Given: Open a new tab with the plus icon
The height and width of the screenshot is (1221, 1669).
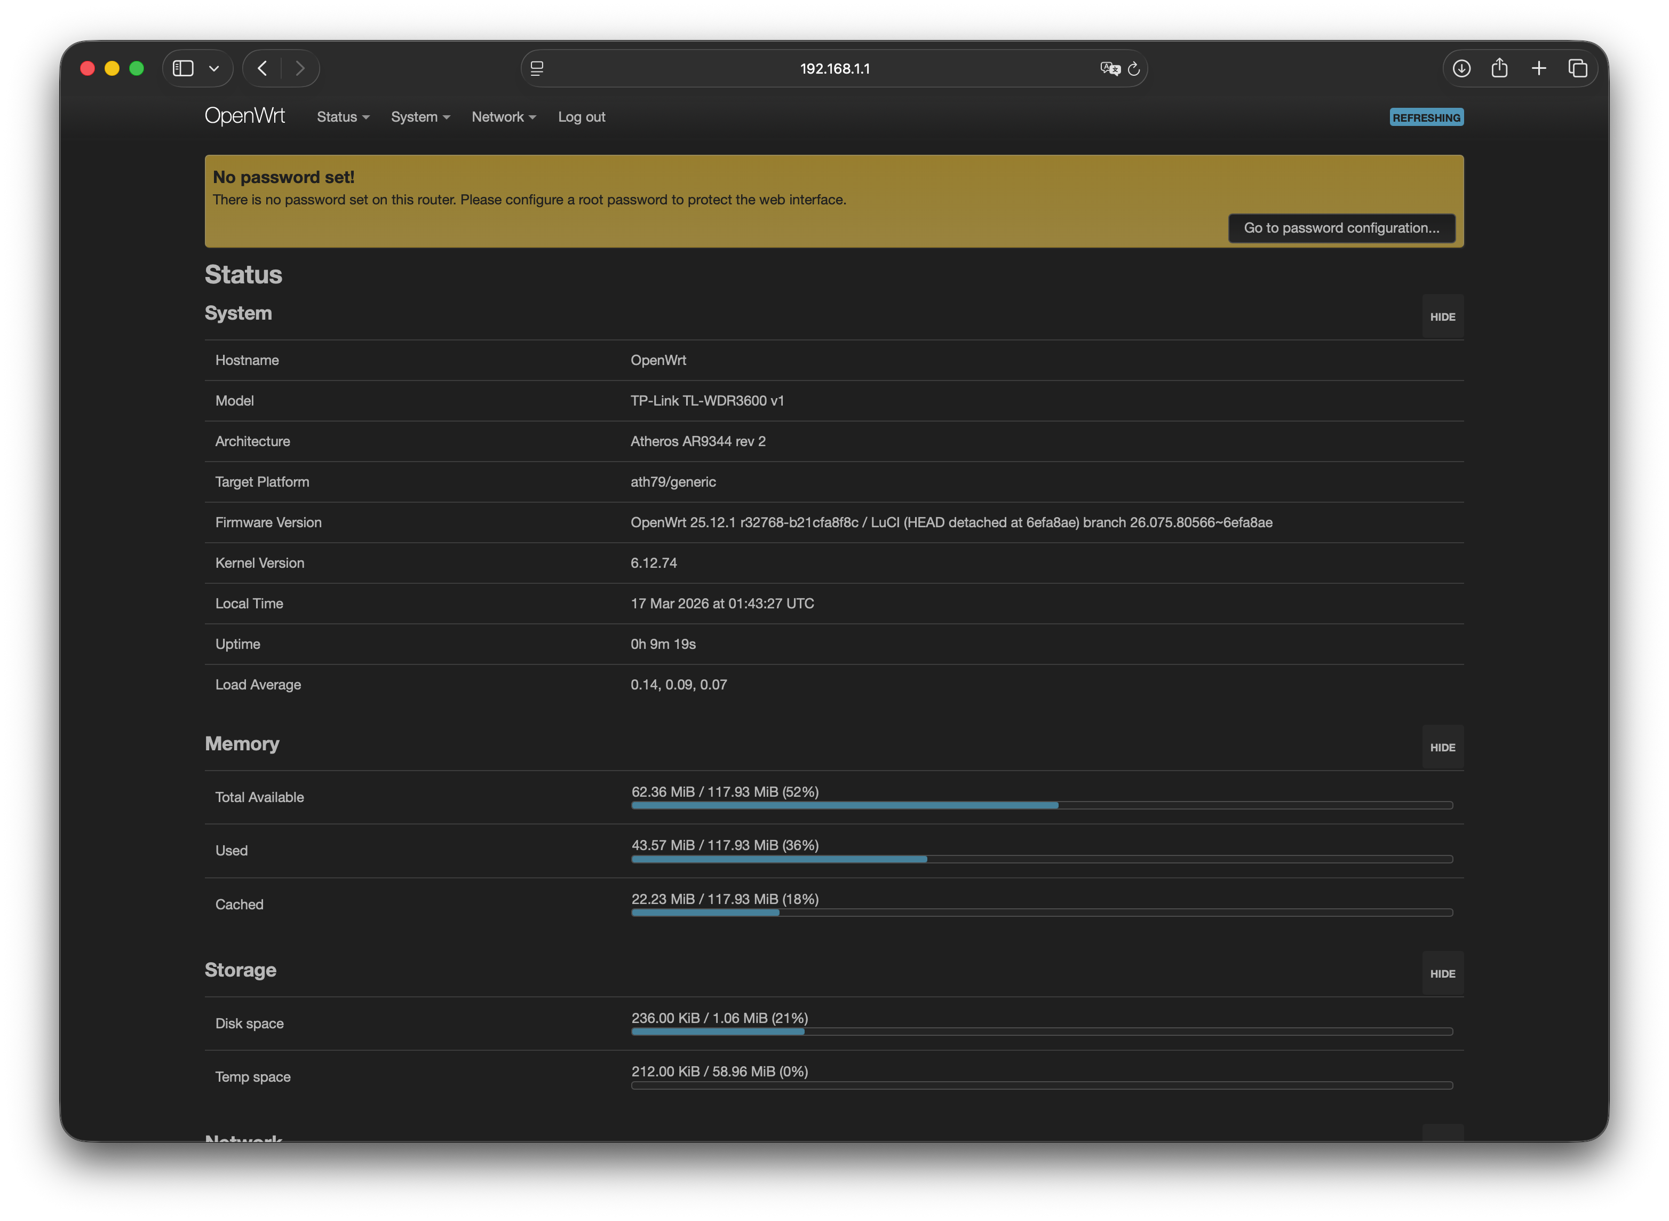Looking at the screenshot, I should click(x=1539, y=69).
